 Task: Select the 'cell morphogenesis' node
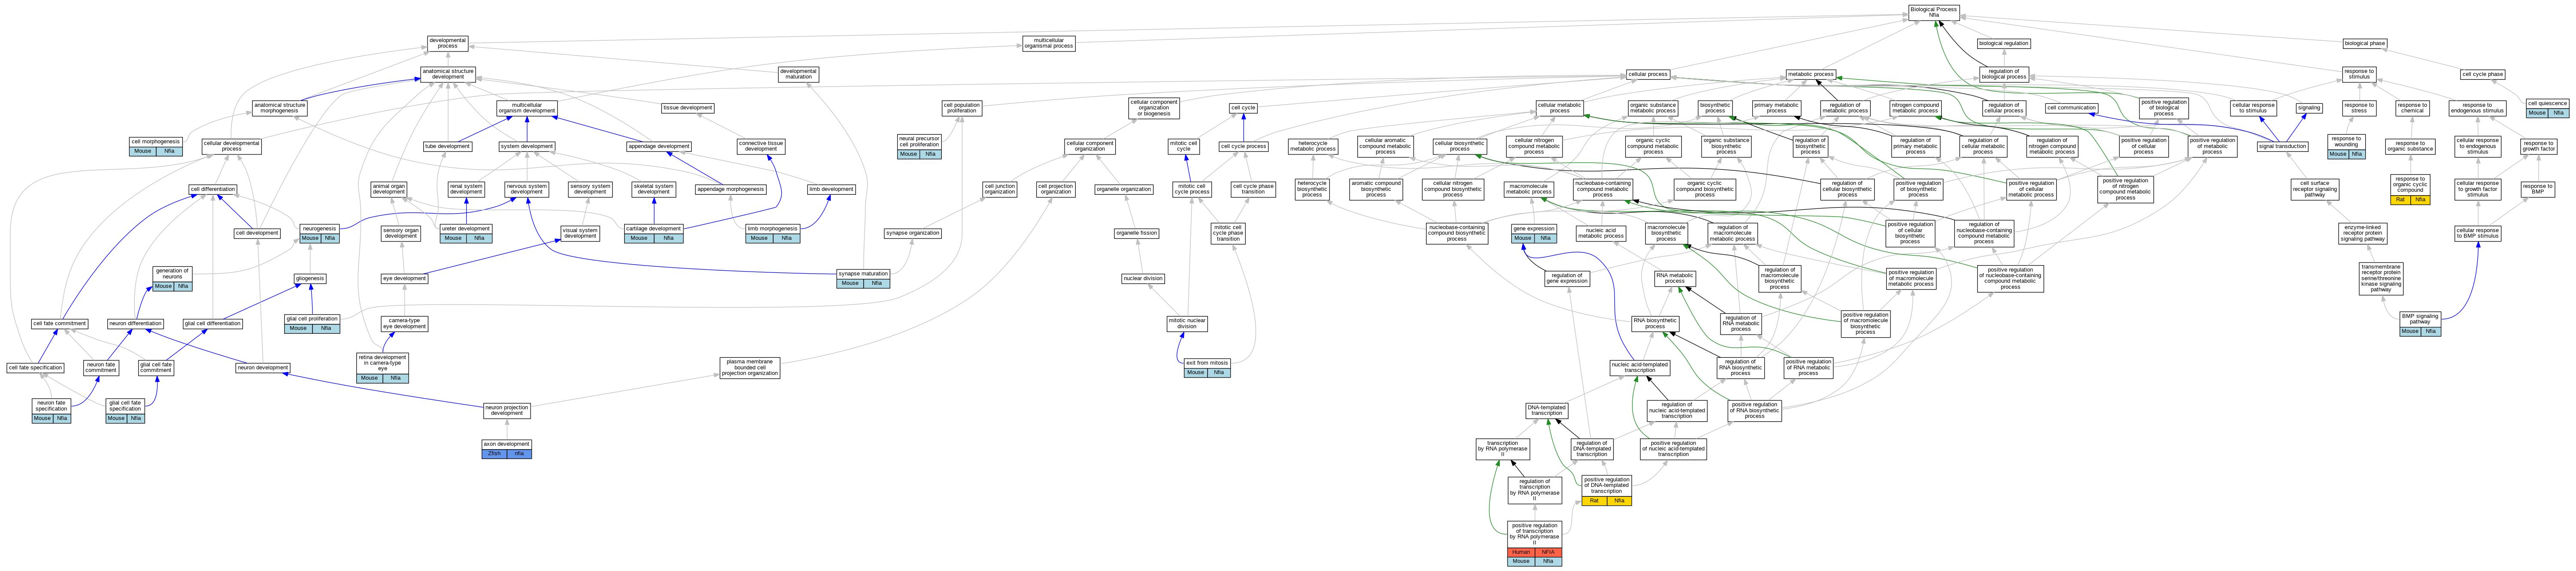(x=156, y=146)
